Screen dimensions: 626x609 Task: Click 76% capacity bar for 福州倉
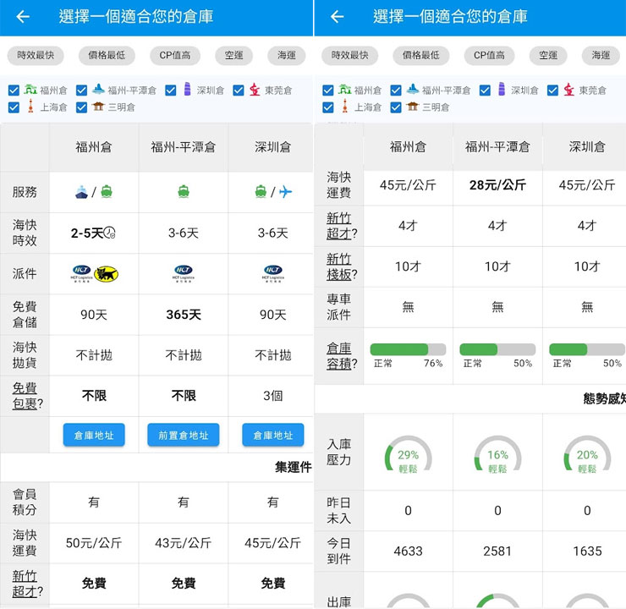(408, 349)
